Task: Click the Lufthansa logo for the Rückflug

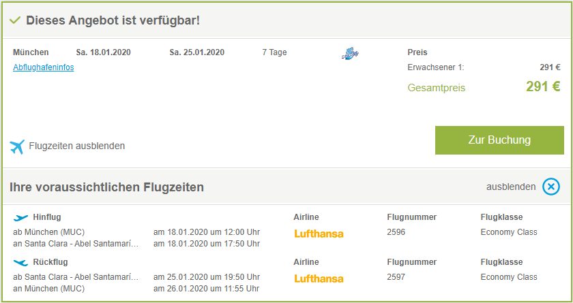Action: (319, 278)
